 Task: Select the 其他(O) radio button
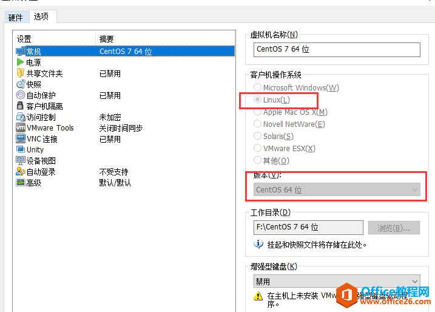click(x=257, y=160)
